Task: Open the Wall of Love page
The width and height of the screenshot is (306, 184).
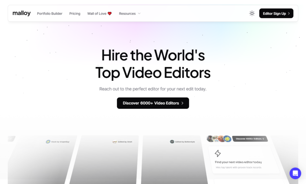Action: (x=99, y=14)
